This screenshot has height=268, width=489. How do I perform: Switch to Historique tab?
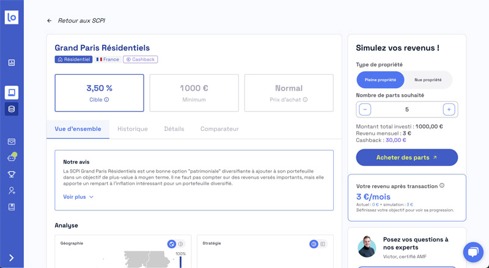click(133, 129)
